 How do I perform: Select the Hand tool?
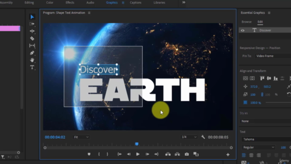click(x=32, y=60)
